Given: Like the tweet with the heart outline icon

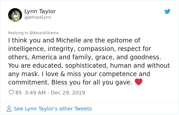Looking at the screenshot, I should point(11,93).
